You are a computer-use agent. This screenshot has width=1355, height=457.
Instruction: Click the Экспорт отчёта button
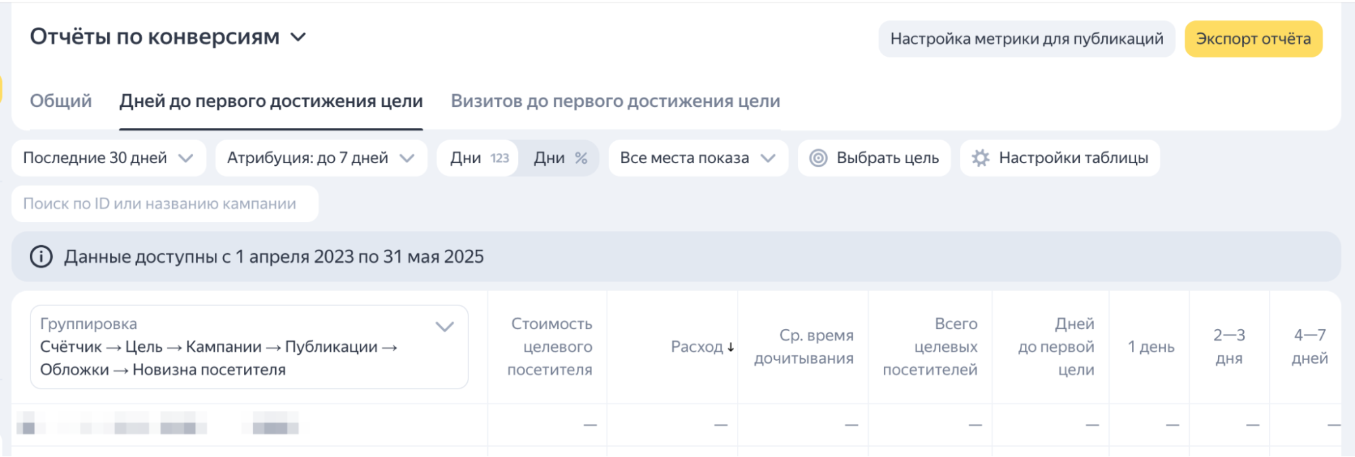[1253, 39]
